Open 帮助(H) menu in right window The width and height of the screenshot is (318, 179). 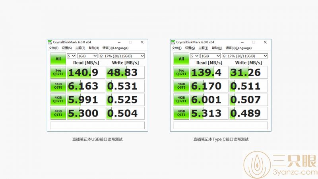coord(217,48)
